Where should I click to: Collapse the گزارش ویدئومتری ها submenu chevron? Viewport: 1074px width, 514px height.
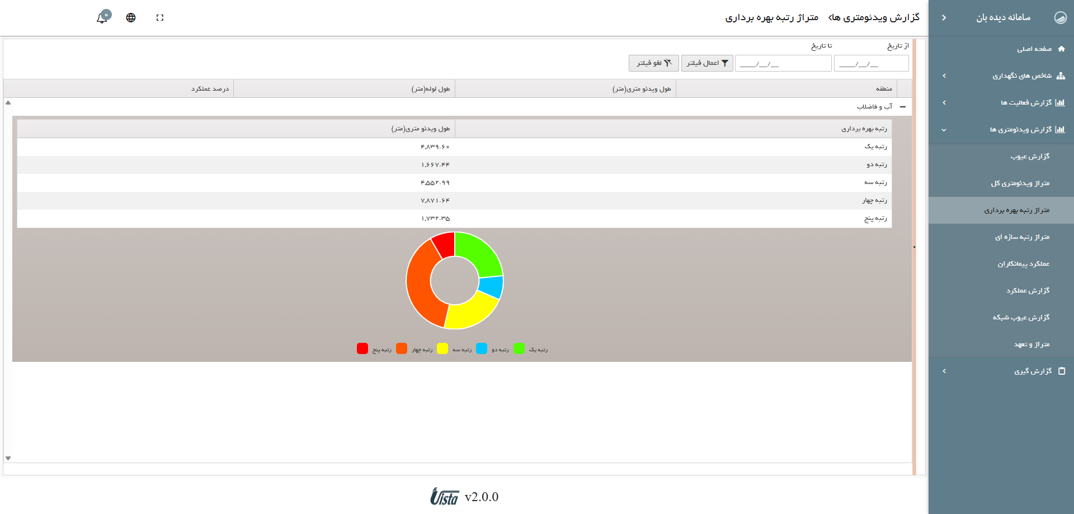[944, 130]
